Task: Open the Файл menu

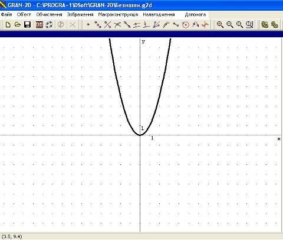Action: coord(6,15)
